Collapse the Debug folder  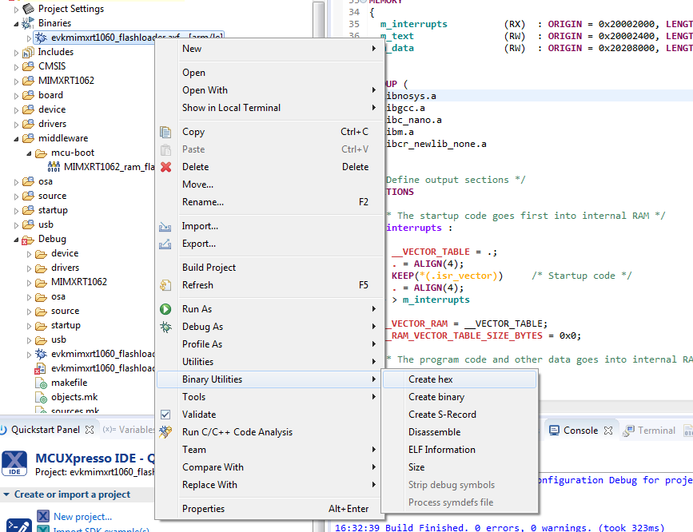[x=16, y=240]
